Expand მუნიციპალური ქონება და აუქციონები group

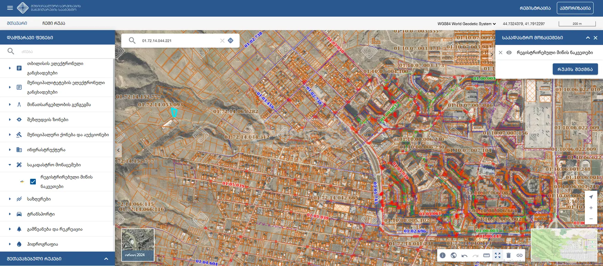(x=10, y=135)
